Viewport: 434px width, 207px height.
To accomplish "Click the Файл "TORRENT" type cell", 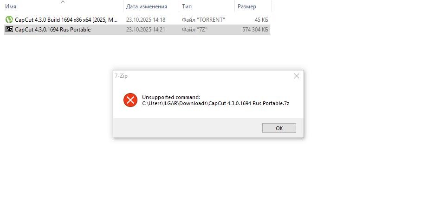I will (x=204, y=20).
